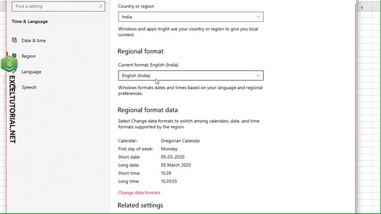Click the Regional format data heading
This screenshot has height=214, width=381.
(148, 110)
